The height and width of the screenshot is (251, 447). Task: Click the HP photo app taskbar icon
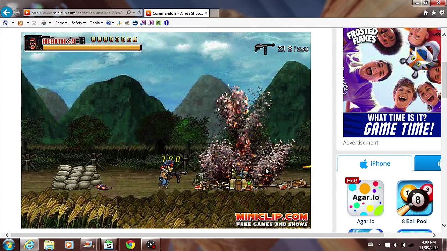coord(109,245)
